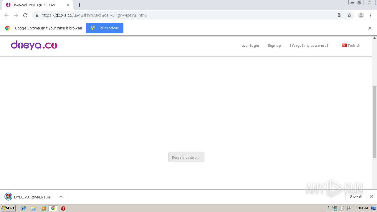Screen dimensions: 377x212
Task: Click I forgot my password link
Action: pyautogui.click(x=309, y=46)
